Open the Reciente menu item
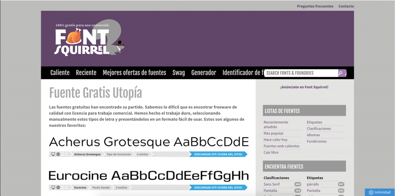 point(86,73)
